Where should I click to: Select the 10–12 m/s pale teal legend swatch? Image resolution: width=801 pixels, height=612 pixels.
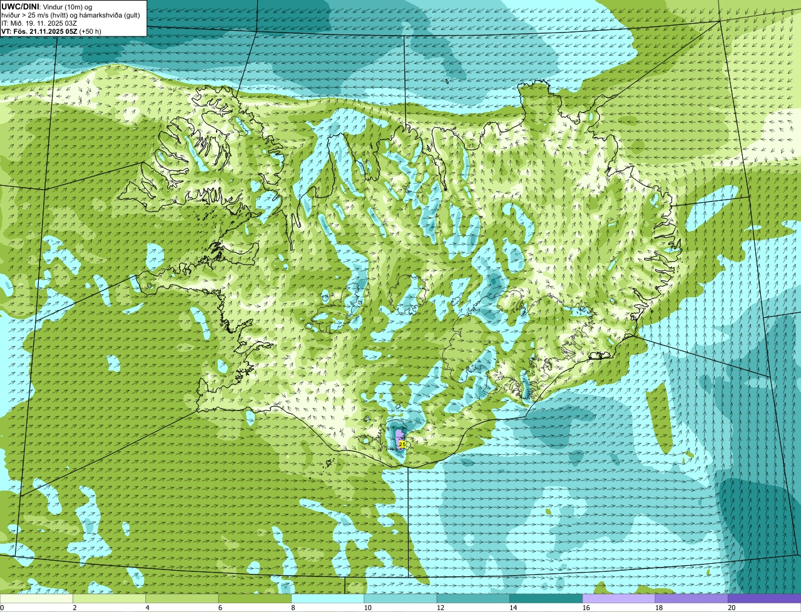click(400, 599)
